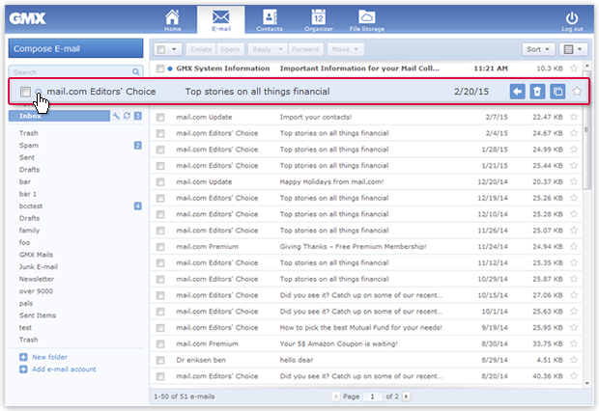Click the Add e-mail account link
Screen dimensions: 599x411
pos(64,369)
